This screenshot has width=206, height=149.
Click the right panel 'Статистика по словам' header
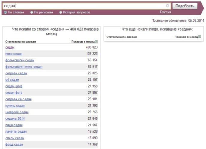122,37
